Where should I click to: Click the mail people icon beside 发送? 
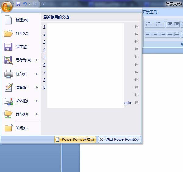9,101
